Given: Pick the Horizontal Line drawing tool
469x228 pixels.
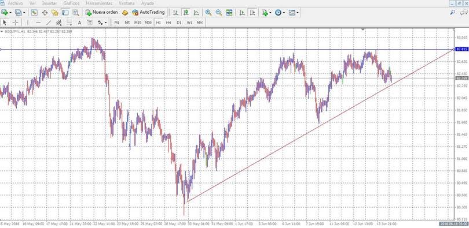Looking at the screenshot, I should 38,23.
